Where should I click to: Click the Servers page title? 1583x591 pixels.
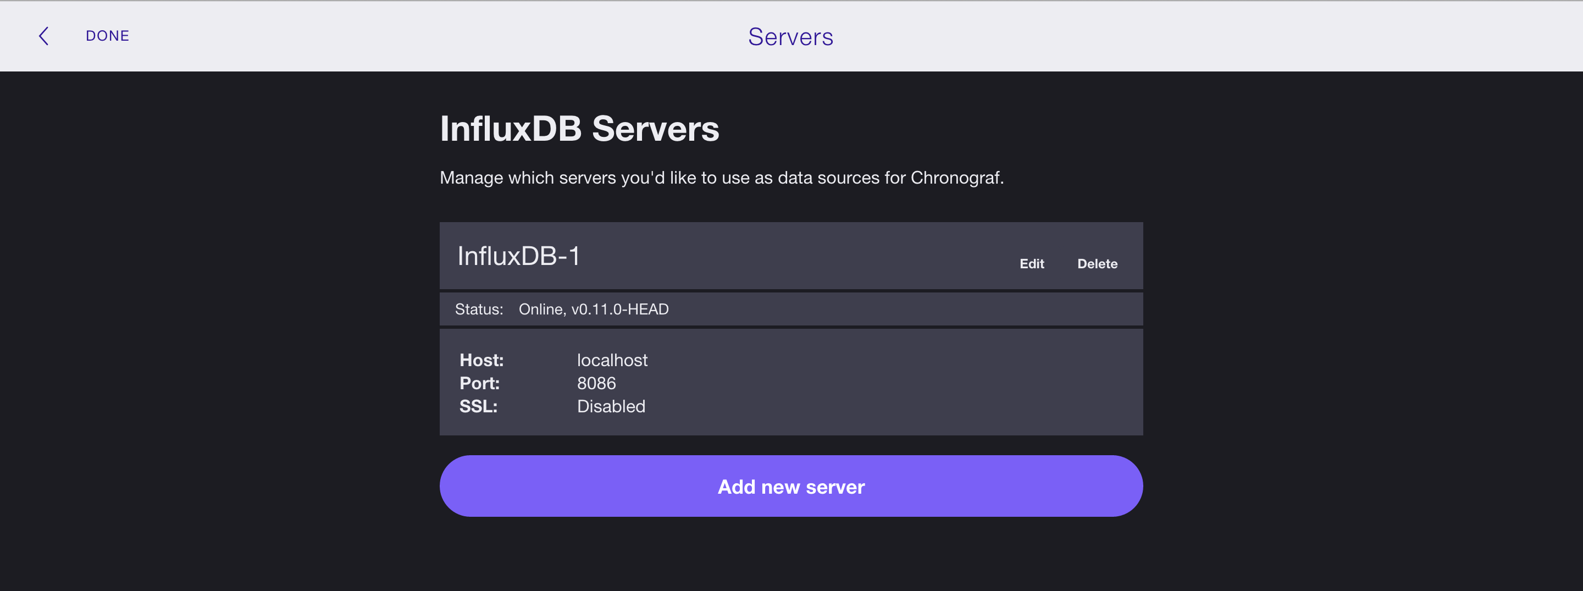pyautogui.click(x=791, y=36)
